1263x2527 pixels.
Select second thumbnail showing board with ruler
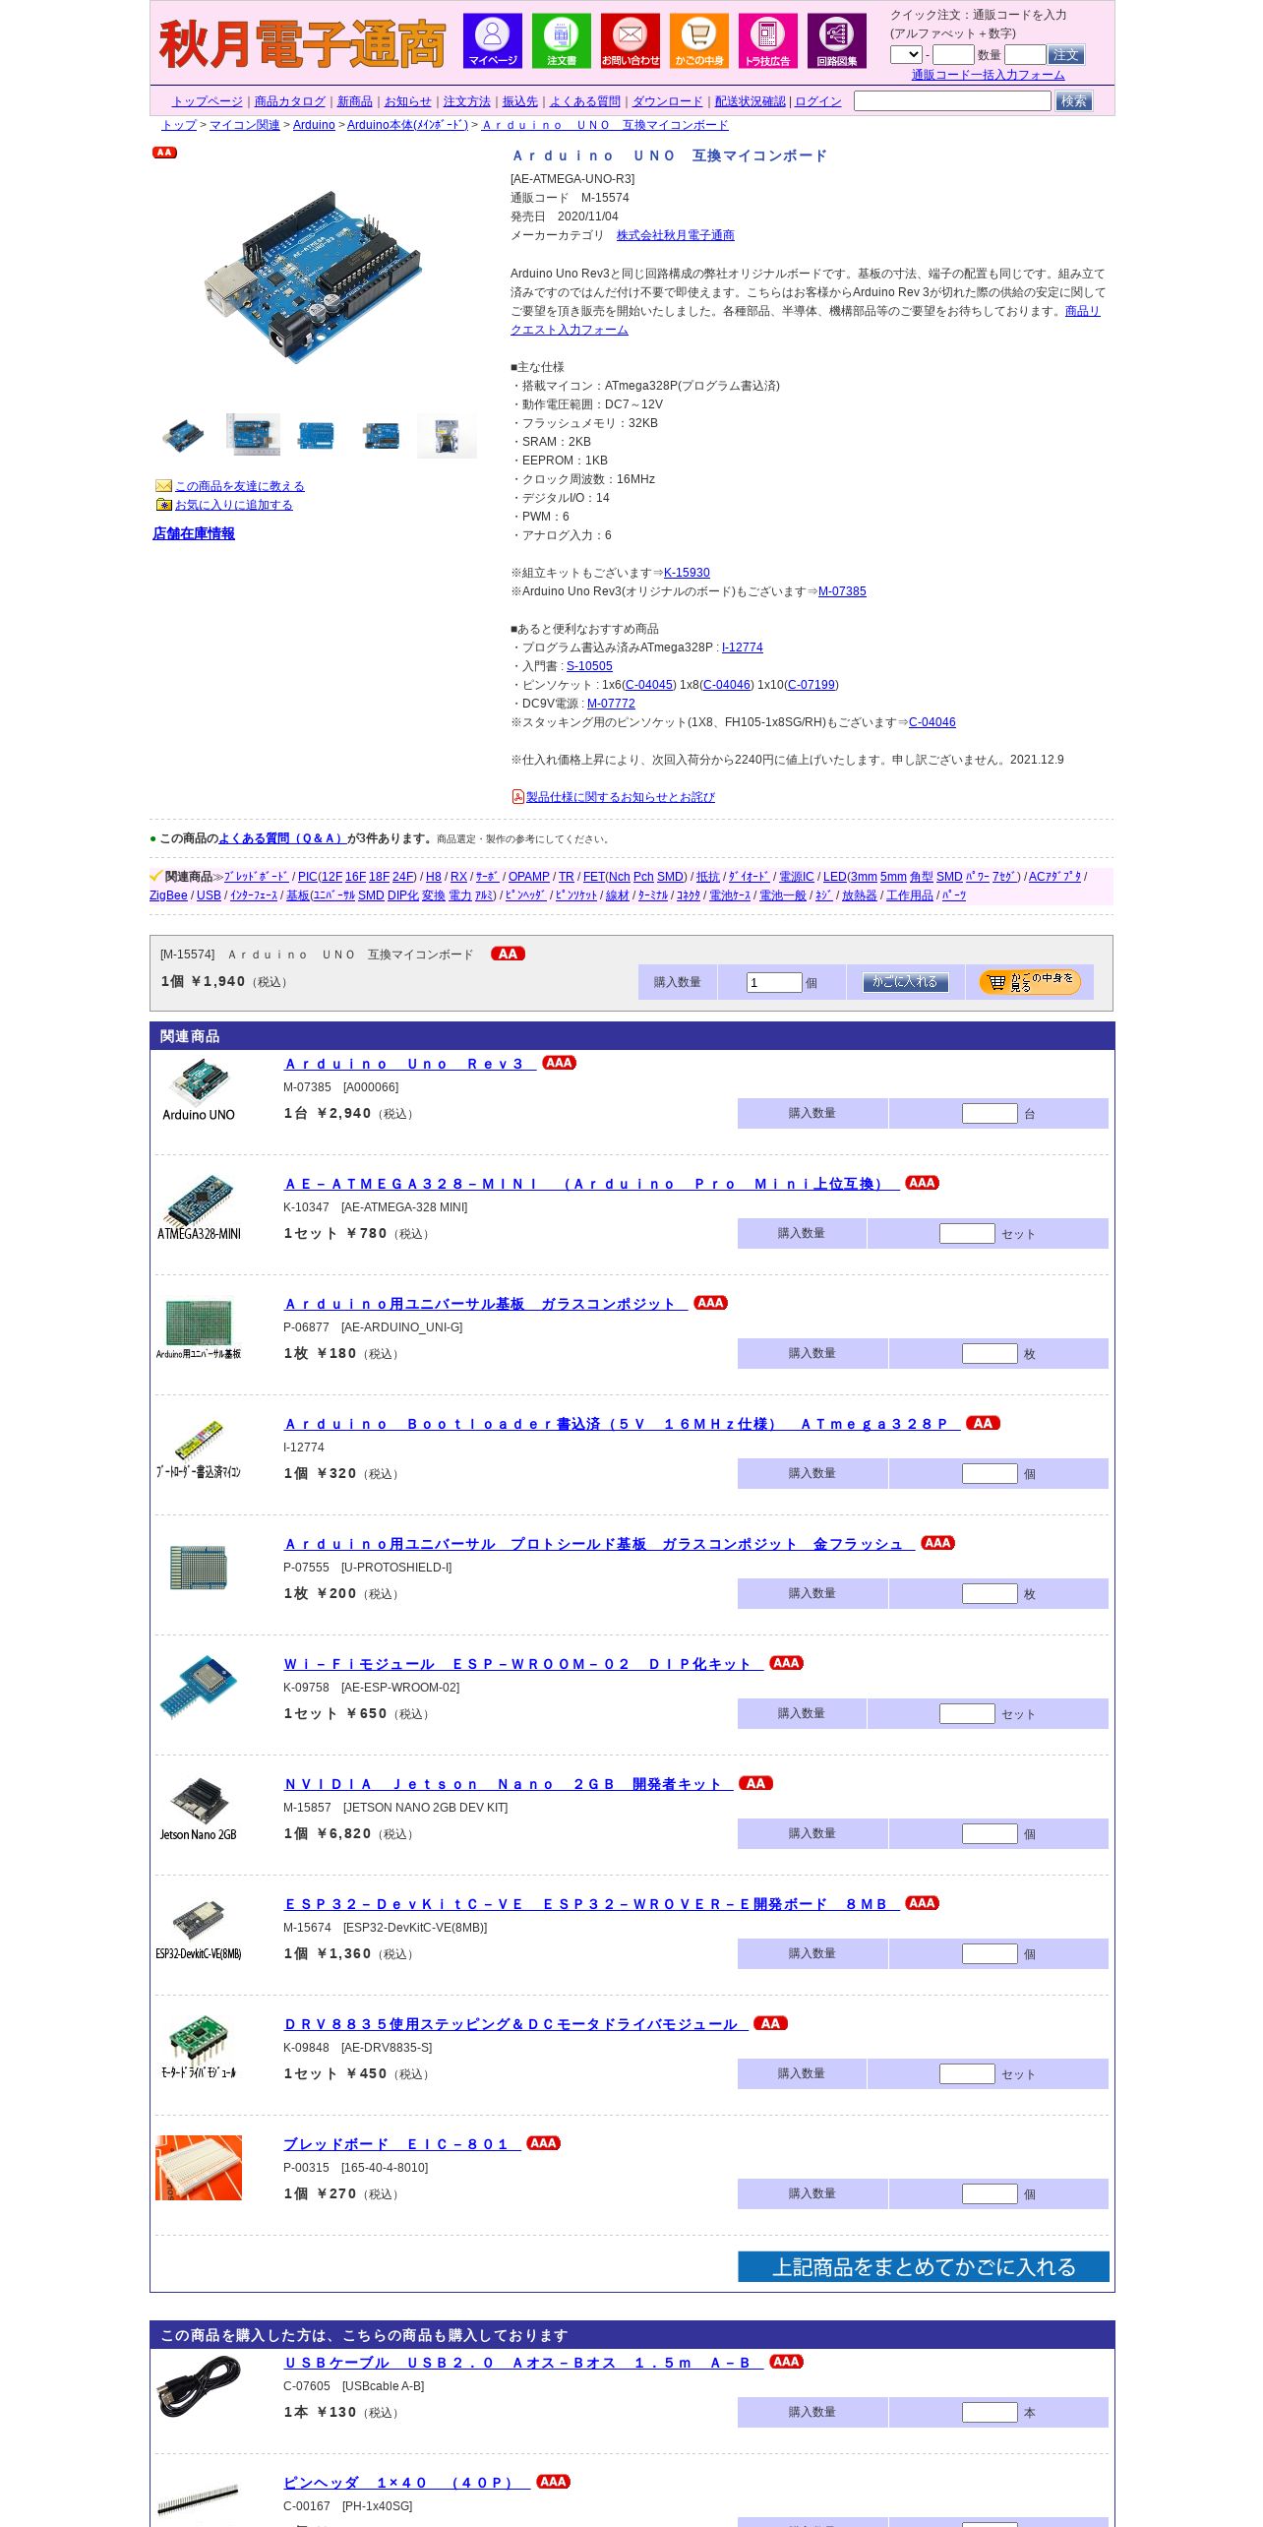(253, 434)
